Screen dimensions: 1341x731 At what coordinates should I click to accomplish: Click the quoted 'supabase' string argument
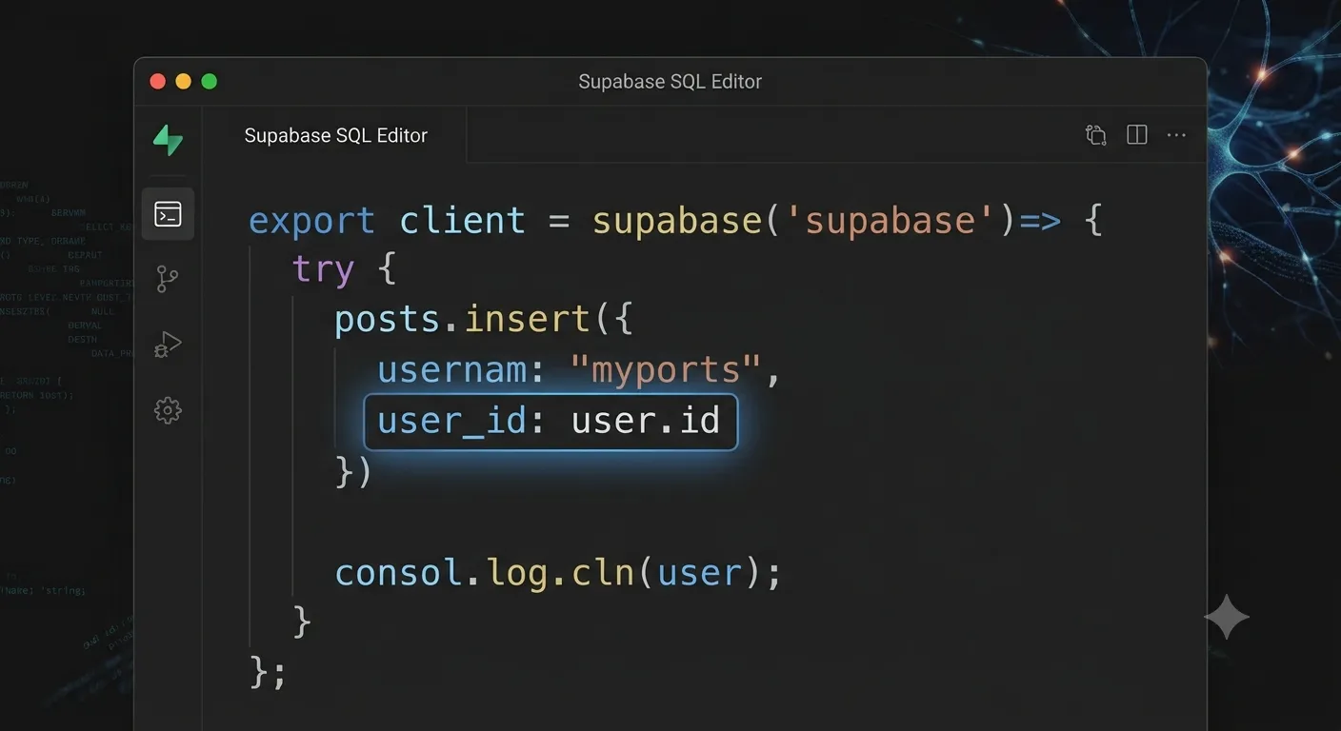pos(891,220)
